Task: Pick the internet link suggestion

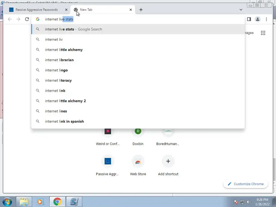Action: click(138, 91)
